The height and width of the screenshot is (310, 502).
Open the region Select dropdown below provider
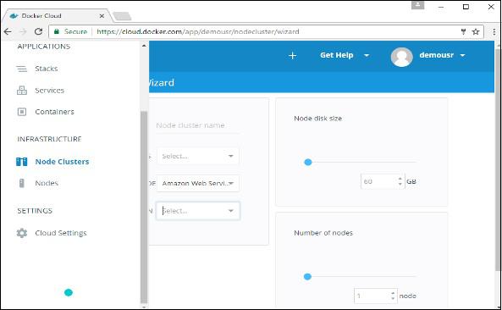pos(198,211)
